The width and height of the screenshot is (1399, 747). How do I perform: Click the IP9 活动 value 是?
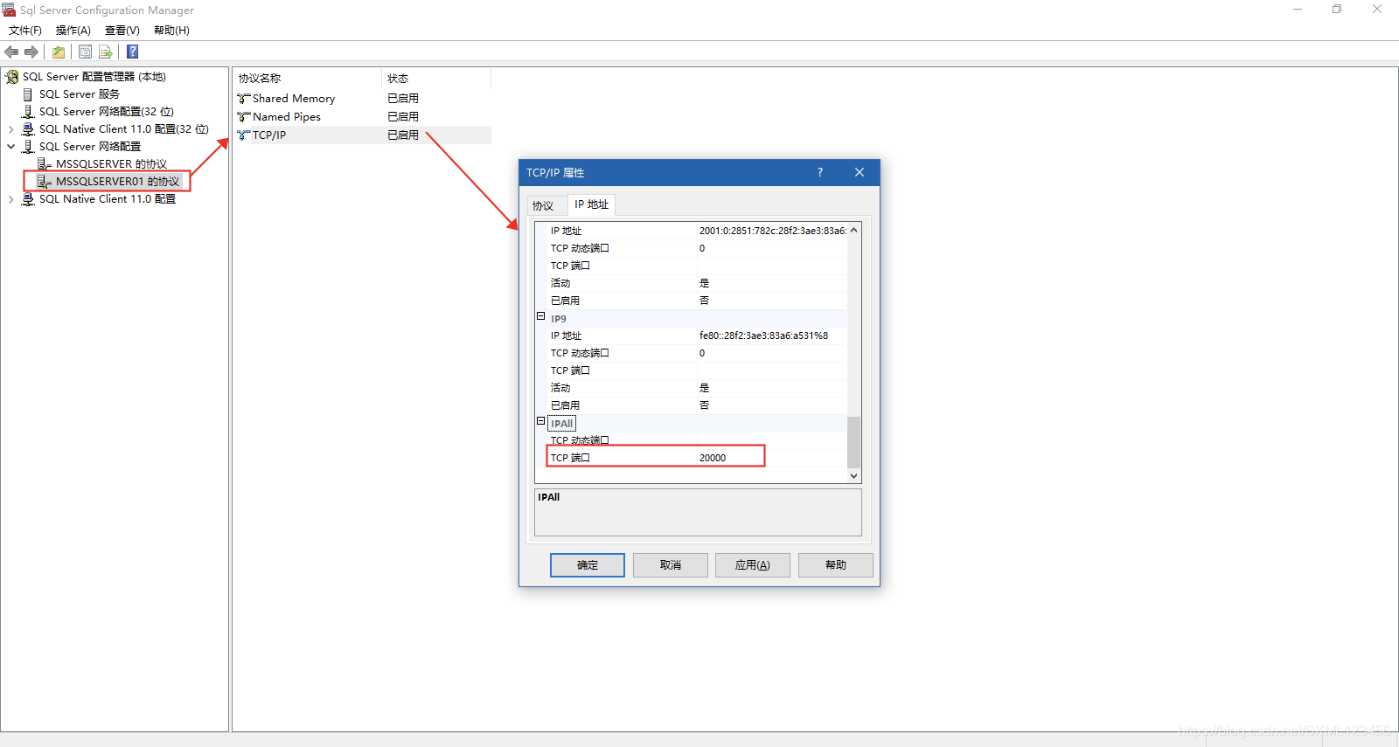[x=704, y=388]
